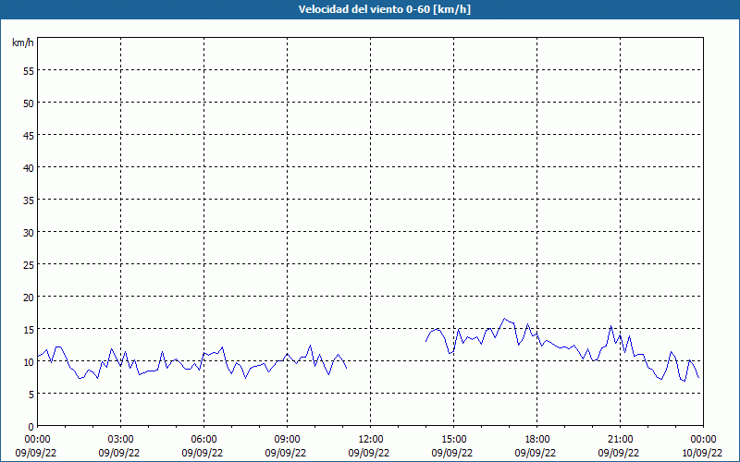Click the y-axis value 5
Image resolution: width=740 pixels, height=462 pixels.
point(31,395)
